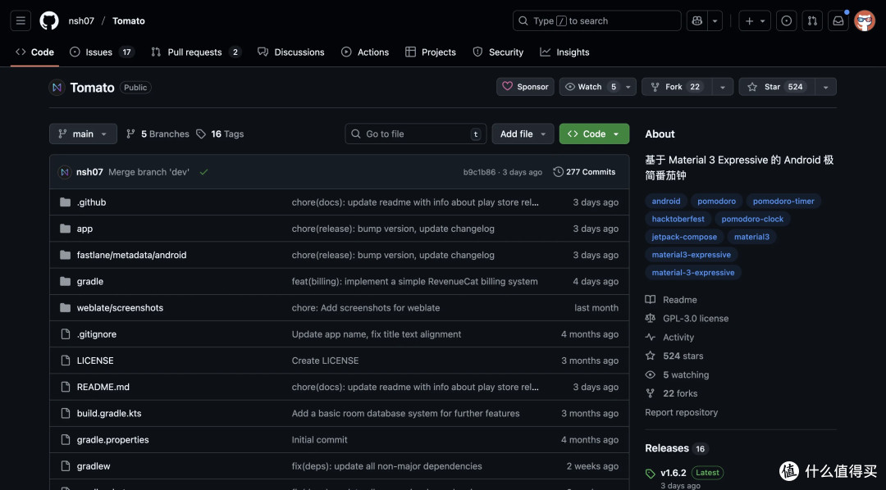Open the pull requests icon in header

[812, 20]
